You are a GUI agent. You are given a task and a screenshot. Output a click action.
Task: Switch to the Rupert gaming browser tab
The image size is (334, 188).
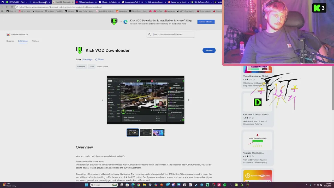[x=86, y=2]
